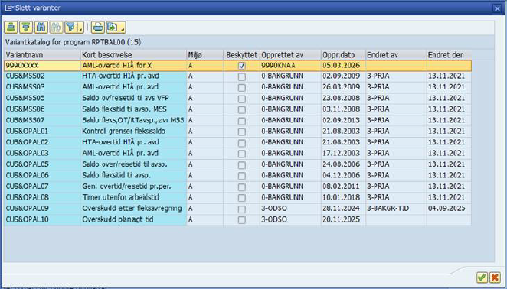Select creation date 05.03.2026
507x289 pixels.
tap(343, 65)
